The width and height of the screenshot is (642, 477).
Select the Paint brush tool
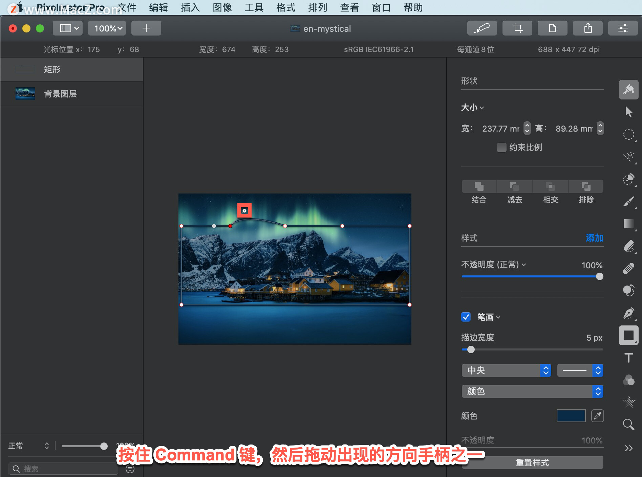point(628,201)
